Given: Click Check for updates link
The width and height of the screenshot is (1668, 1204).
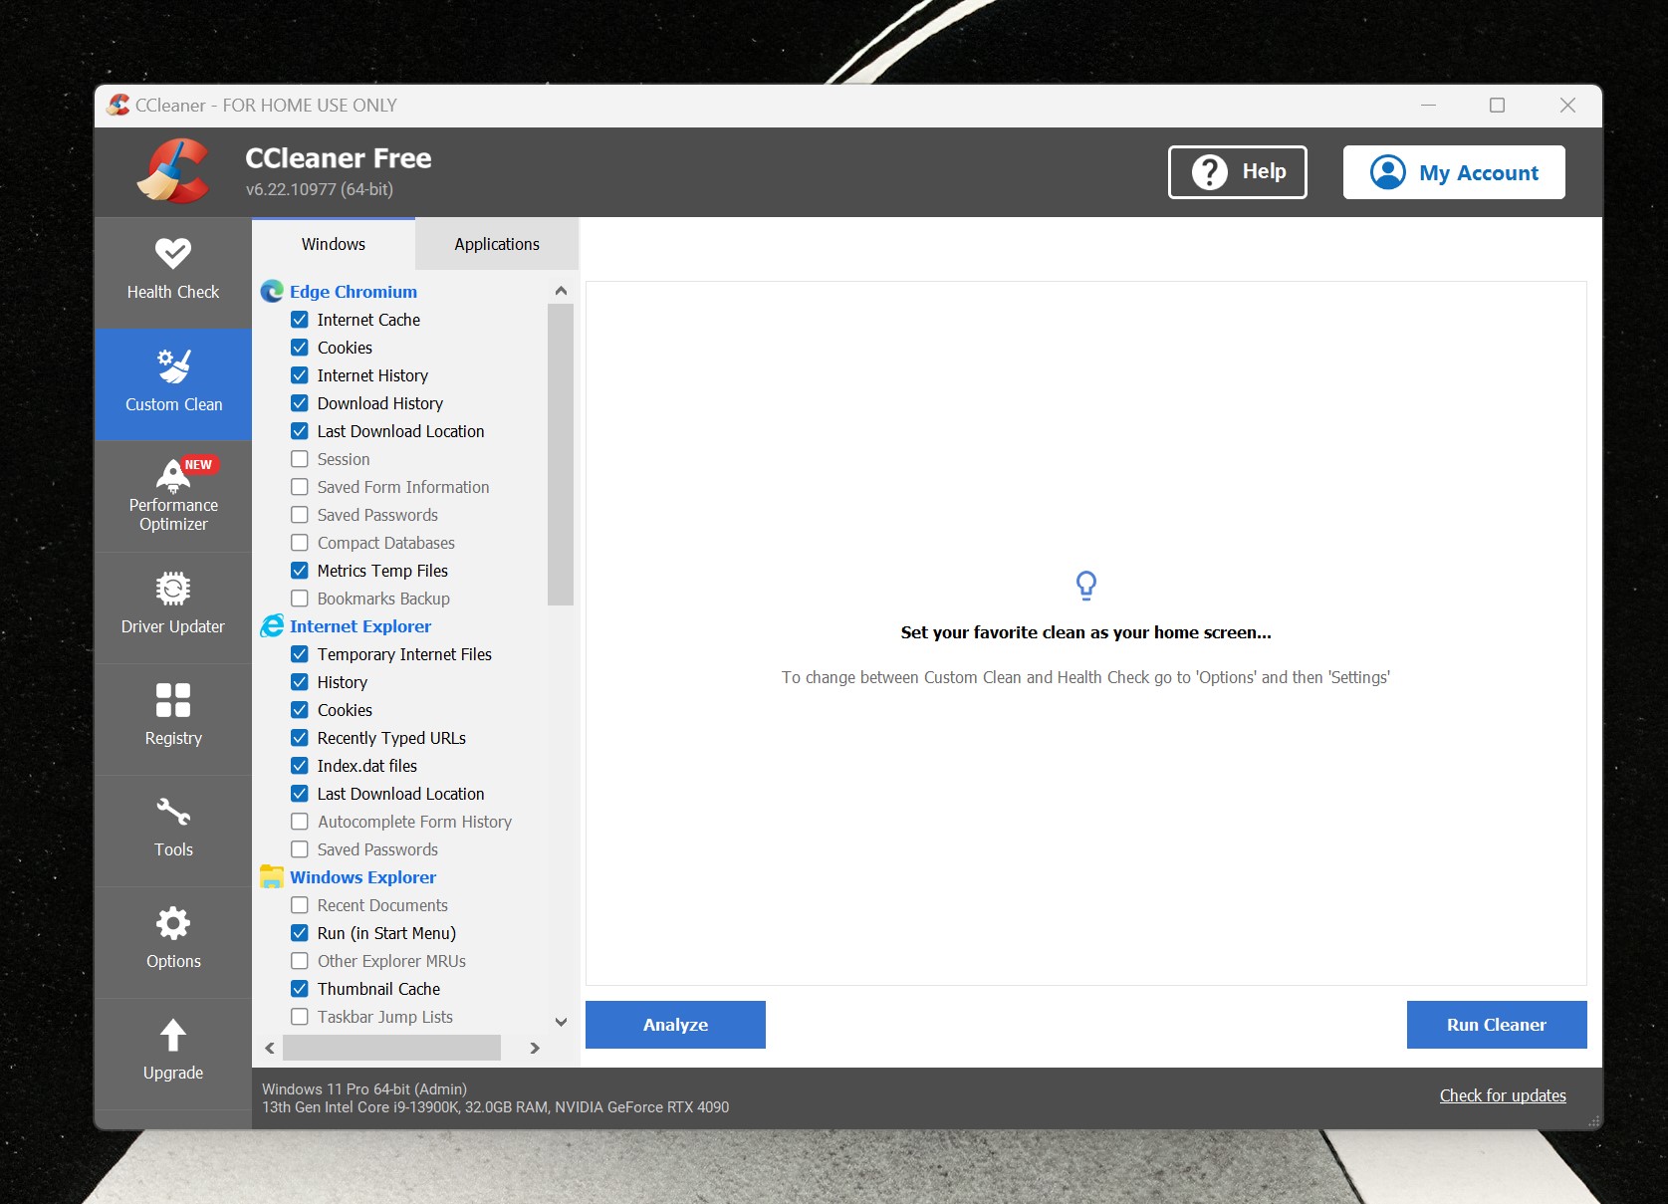Looking at the screenshot, I should coord(1503,1095).
